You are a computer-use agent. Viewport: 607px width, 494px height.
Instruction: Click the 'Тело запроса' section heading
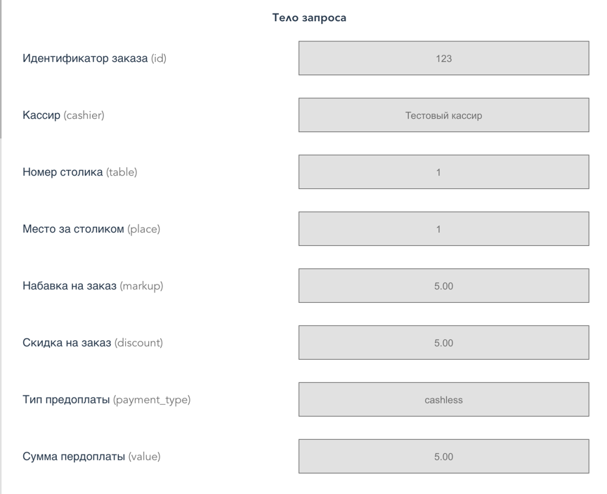click(309, 18)
